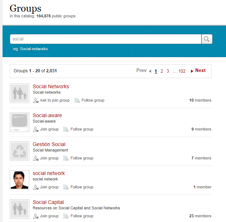Screen dimensions: 226x222
Task: Click the 'Social Management' description text
Action: pyautogui.click(x=50, y=150)
